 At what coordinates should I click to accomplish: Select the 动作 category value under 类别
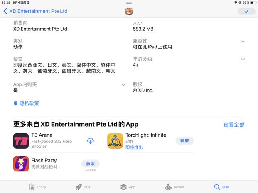(x=18, y=47)
